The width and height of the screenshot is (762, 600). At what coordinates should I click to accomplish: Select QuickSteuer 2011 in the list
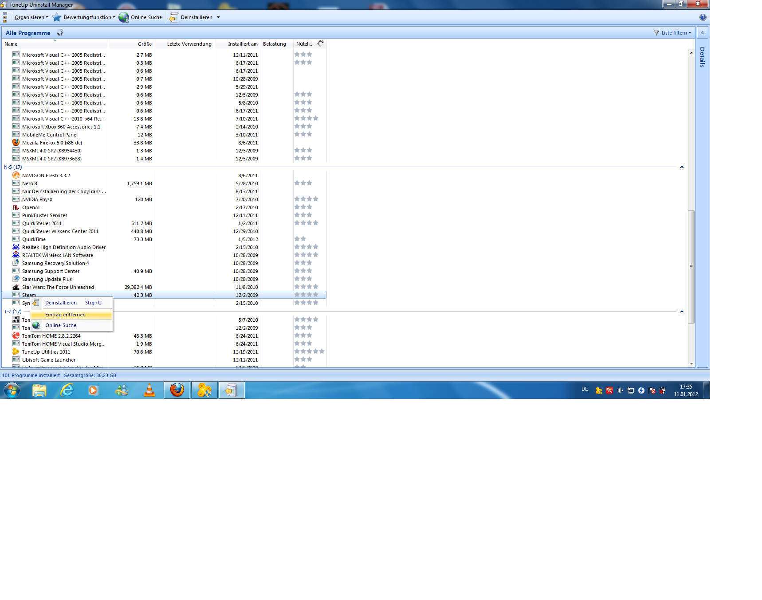point(42,223)
